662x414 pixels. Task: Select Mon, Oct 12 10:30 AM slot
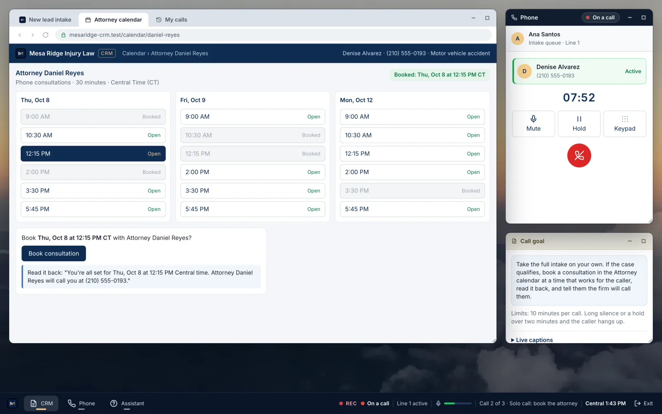413,135
